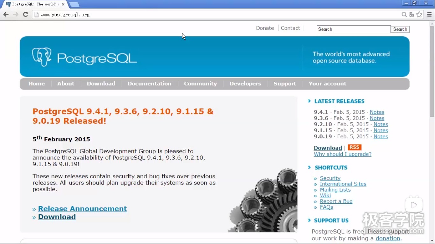Go to Home in navigation bar
This screenshot has height=244, width=435.
[37, 84]
